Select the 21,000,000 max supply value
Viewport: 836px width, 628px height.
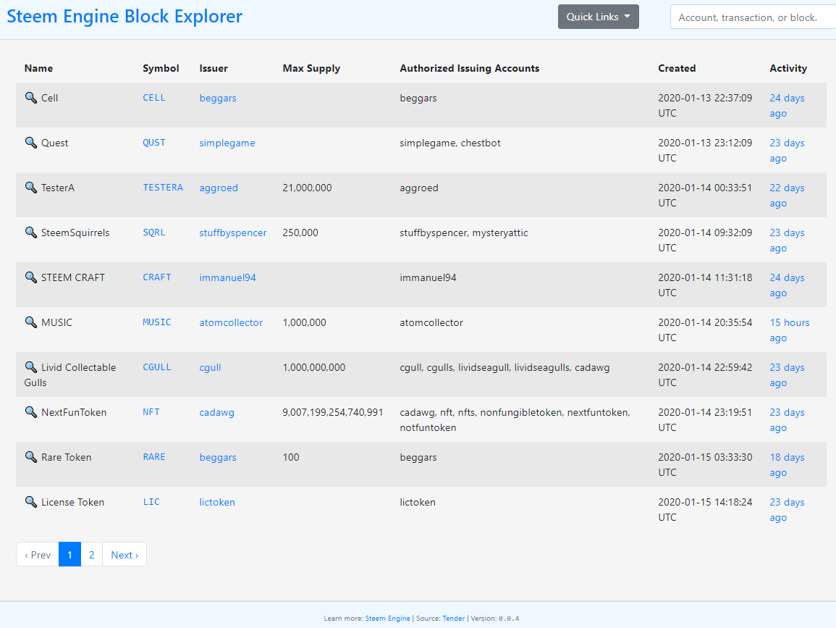click(x=307, y=188)
